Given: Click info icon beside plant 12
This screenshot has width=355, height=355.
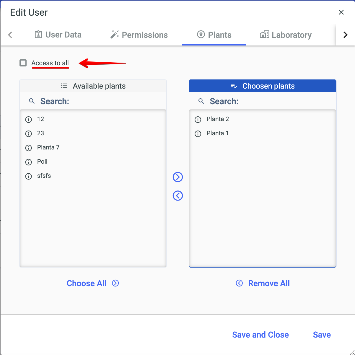Looking at the screenshot, I should click(x=29, y=120).
